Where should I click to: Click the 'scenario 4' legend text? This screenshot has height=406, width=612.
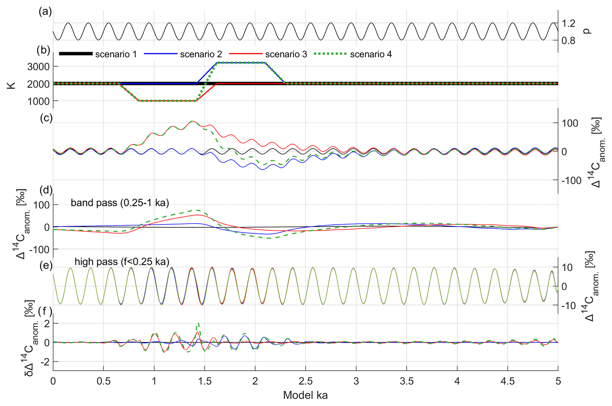point(371,54)
